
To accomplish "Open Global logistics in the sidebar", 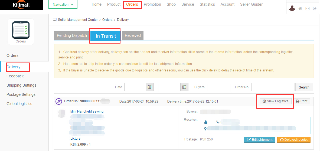I will pyautogui.click(x=19, y=104).
